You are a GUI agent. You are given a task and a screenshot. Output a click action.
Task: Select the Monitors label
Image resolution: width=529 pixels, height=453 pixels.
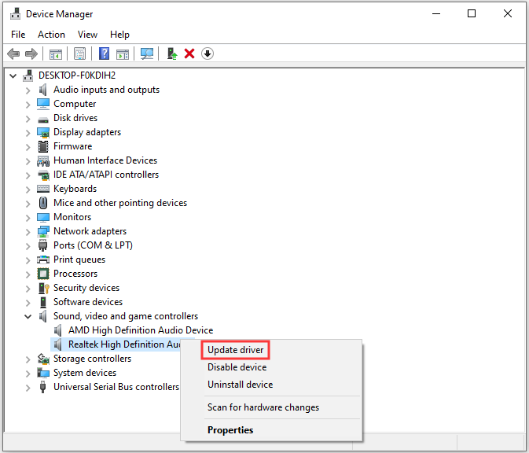pos(72,217)
